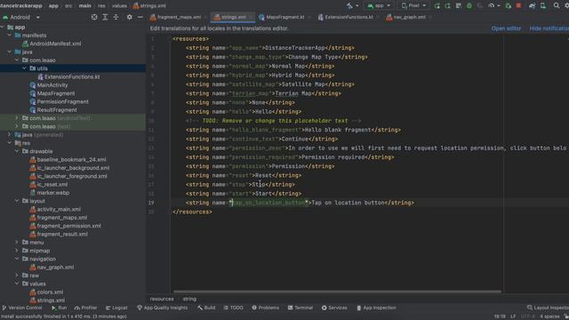The image size is (569, 320).
Task: Click the Hide notification link
Action: 549,28
